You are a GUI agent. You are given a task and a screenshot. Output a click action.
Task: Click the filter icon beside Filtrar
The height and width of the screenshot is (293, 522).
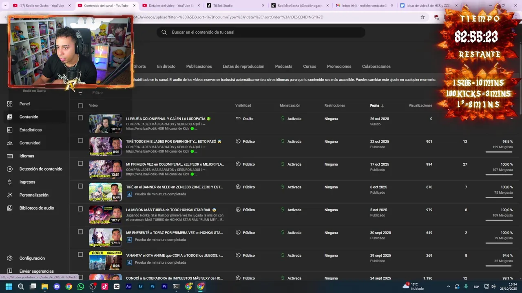pos(80,93)
